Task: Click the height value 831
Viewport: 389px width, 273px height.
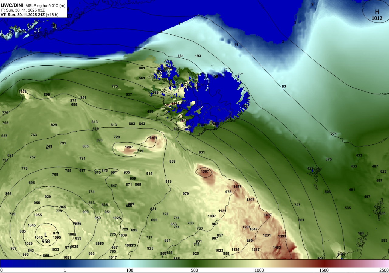Action: click(202, 152)
